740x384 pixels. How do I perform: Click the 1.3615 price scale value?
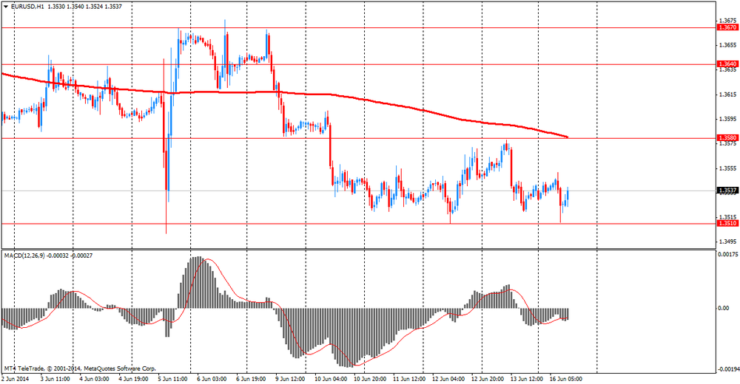(x=727, y=95)
